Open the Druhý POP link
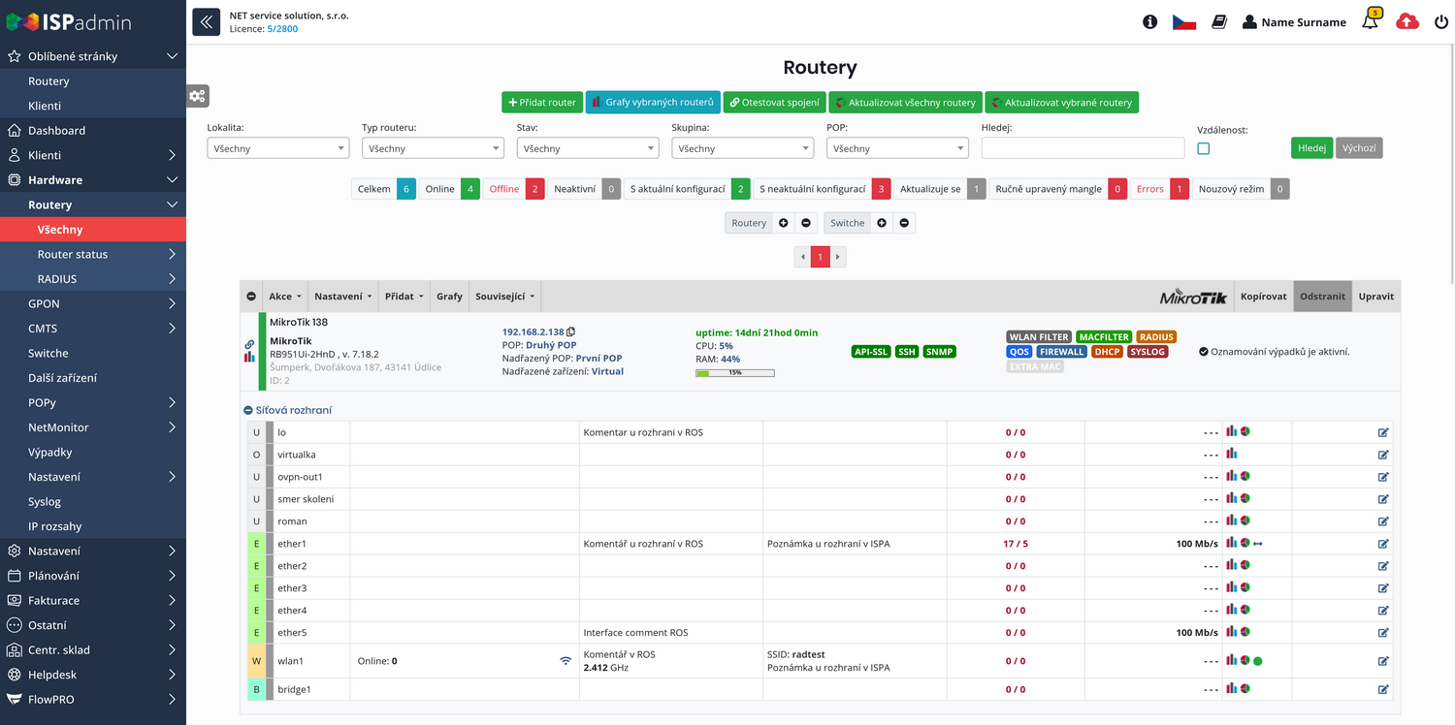Image resolution: width=1455 pixels, height=725 pixels. pos(551,345)
